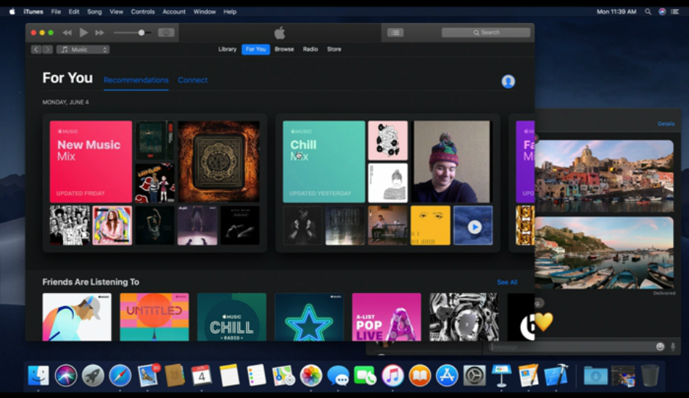Open the Song menu
This screenshot has height=398, width=689.
coord(94,12)
